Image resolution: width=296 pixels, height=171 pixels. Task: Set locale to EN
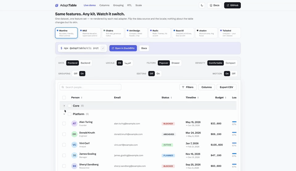coord(120,63)
